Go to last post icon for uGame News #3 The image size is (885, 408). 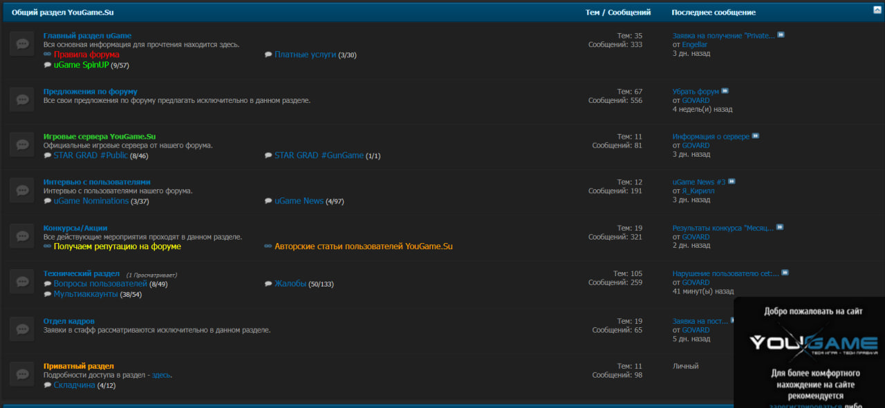[732, 182]
